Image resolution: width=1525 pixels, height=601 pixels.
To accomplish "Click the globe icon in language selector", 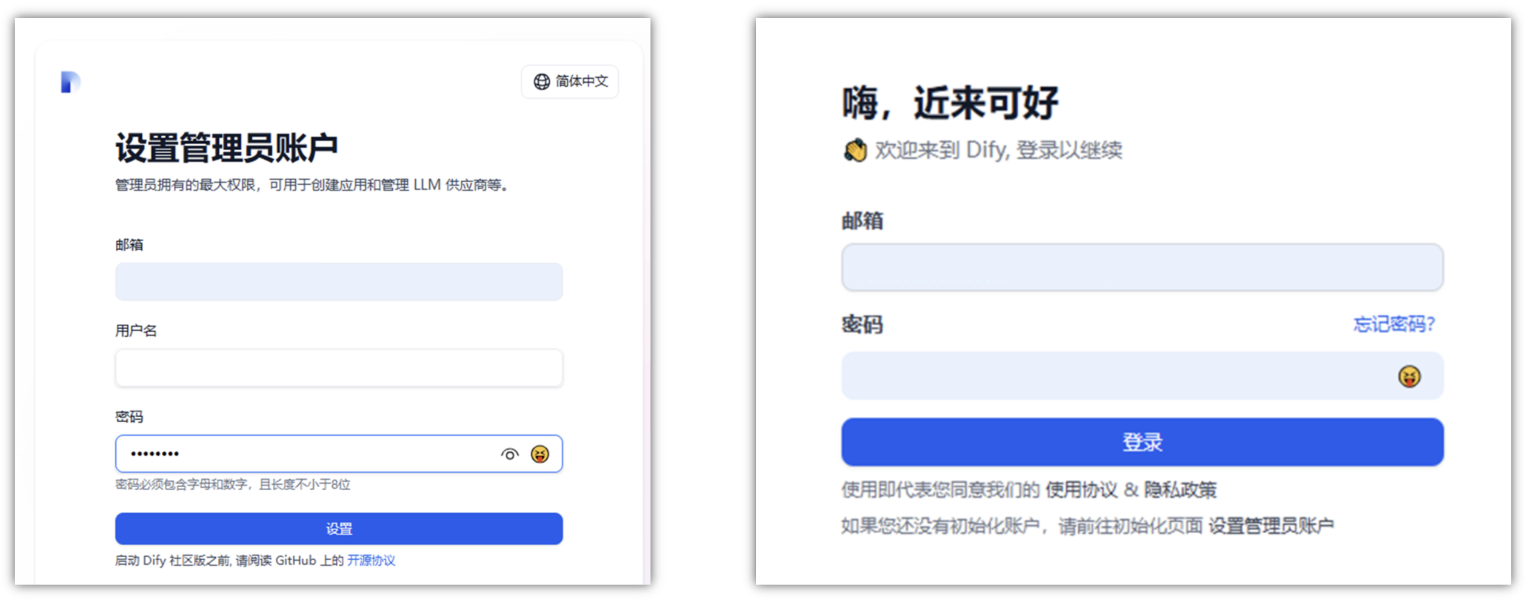I will pyautogui.click(x=541, y=82).
